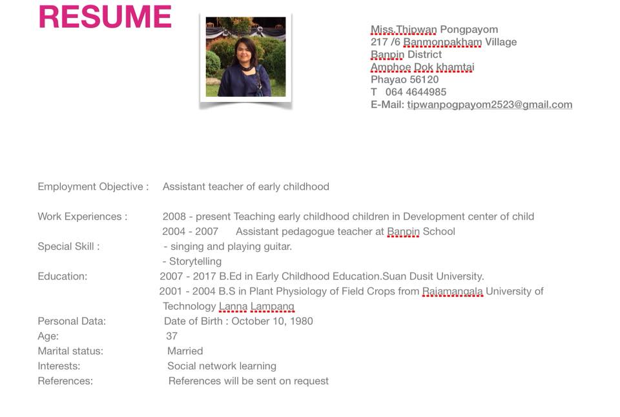Click the phone number 064 4644985
620x417 pixels.
(415, 92)
